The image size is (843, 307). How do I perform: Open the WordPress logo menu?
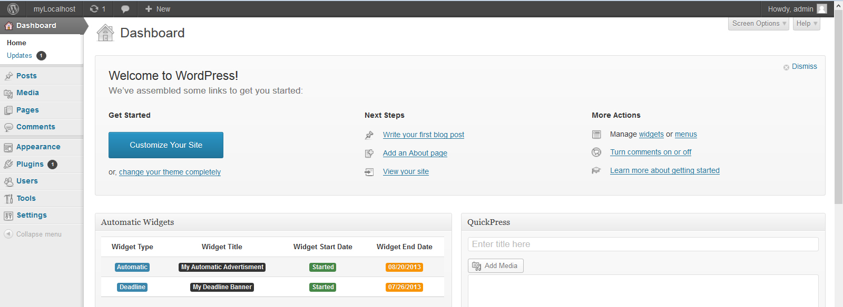tap(13, 9)
